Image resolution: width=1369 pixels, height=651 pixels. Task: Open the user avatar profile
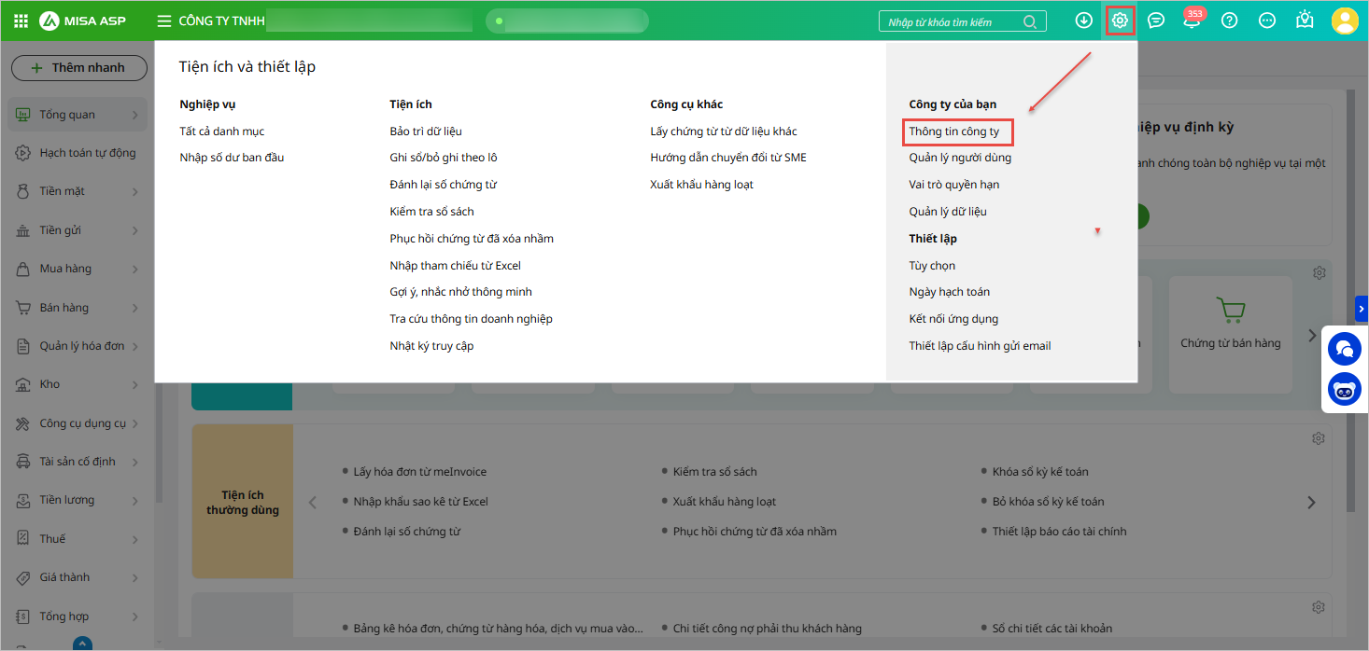1345,21
